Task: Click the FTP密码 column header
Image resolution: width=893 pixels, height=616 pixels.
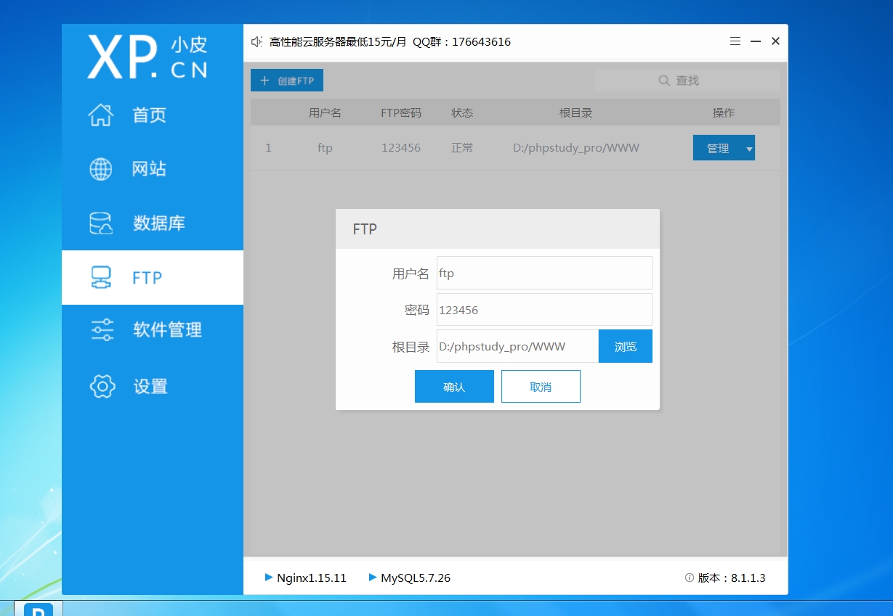Action: pos(401,112)
